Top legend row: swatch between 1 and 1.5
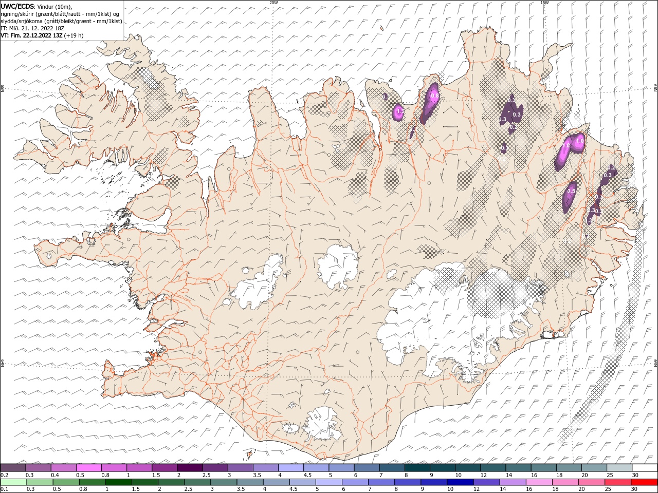The height and width of the screenshot is (493, 658). (x=140, y=467)
